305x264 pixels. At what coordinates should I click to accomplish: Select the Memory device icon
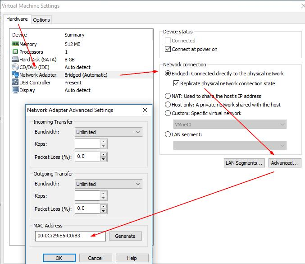click(15, 44)
